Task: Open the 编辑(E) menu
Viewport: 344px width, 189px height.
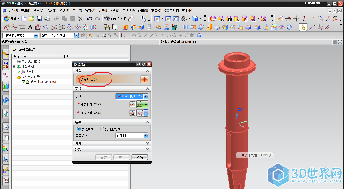Action: [x=25, y=11]
